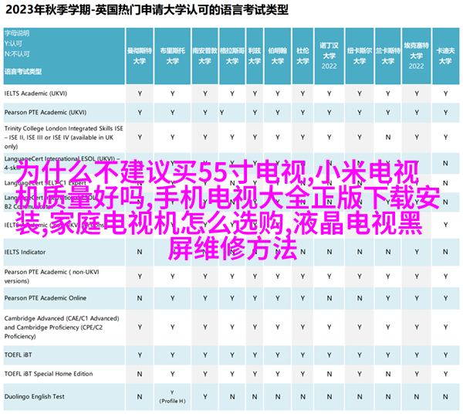463x414 pixels.
Task: Click TOEFL Special Home Edition N under 曼彻斯特大学
Action: point(140,374)
